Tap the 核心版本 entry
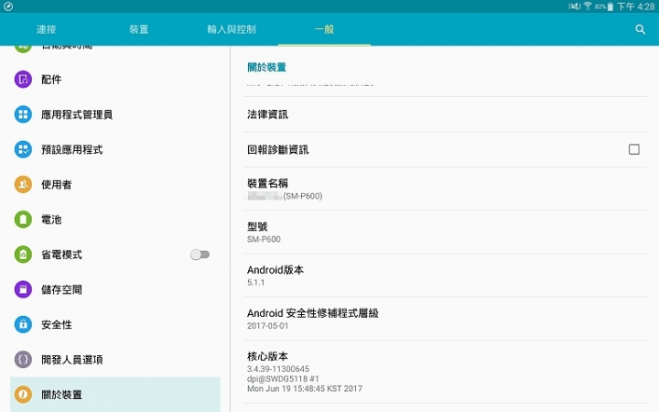This screenshot has height=412, width=659. click(445, 372)
